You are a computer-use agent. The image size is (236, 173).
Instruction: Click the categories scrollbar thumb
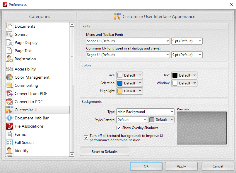(72, 56)
